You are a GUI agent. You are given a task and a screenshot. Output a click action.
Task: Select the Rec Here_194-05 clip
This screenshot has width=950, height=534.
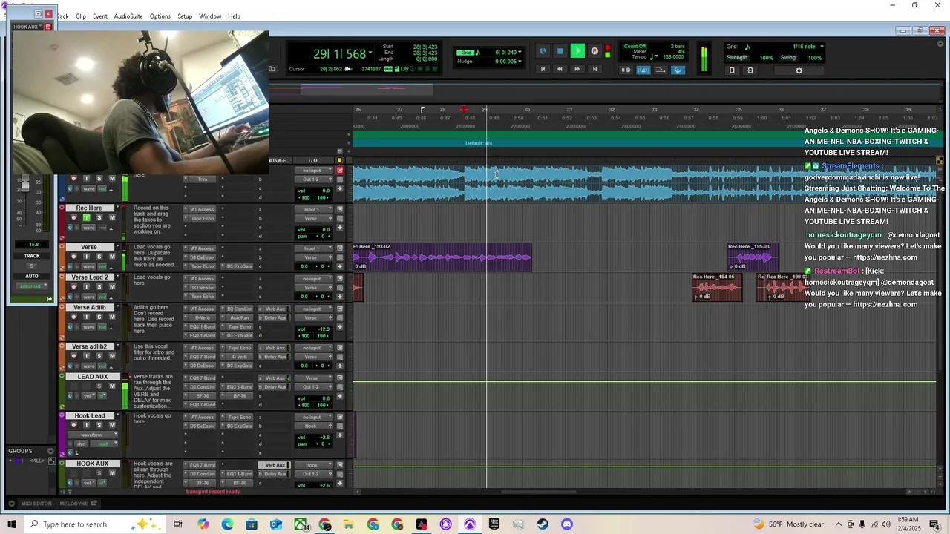coord(717,287)
